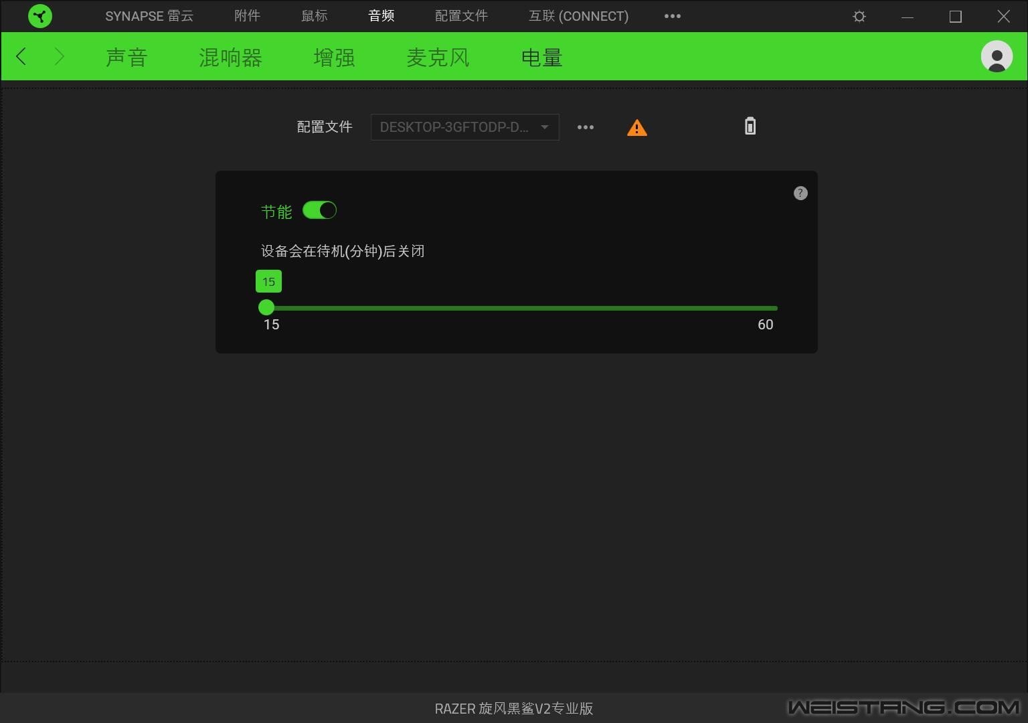
Task: Switch to the 混响器 subtab
Action: pos(230,58)
